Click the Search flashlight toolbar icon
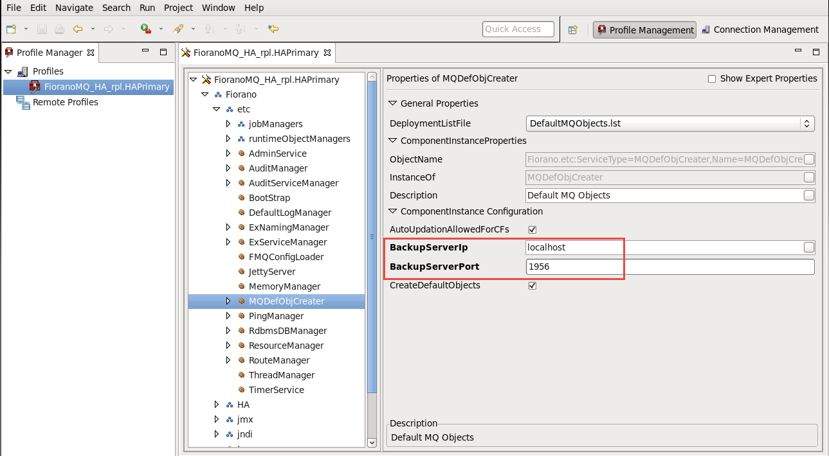The height and width of the screenshot is (456, 829). point(179,29)
